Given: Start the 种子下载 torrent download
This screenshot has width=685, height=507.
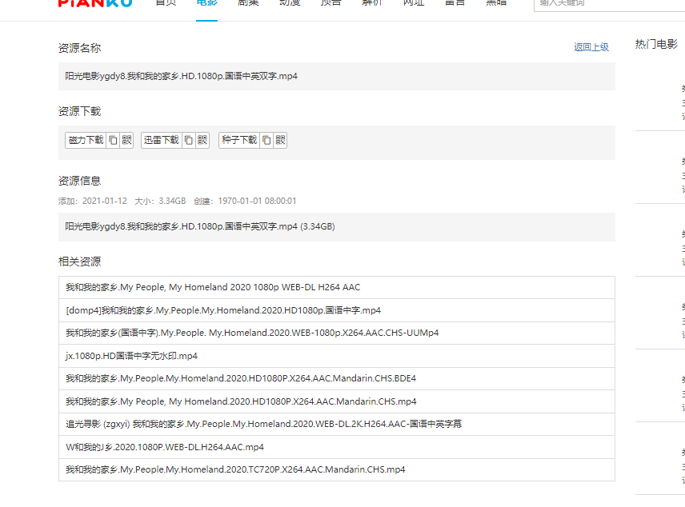Looking at the screenshot, I should pos(239,140).
